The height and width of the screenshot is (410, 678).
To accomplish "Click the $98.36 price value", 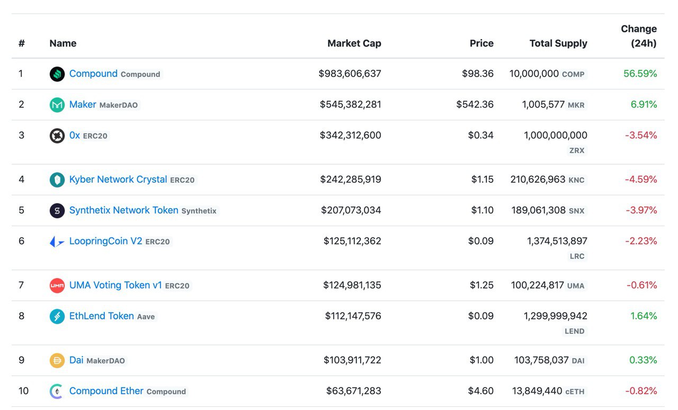I will 478,74.
